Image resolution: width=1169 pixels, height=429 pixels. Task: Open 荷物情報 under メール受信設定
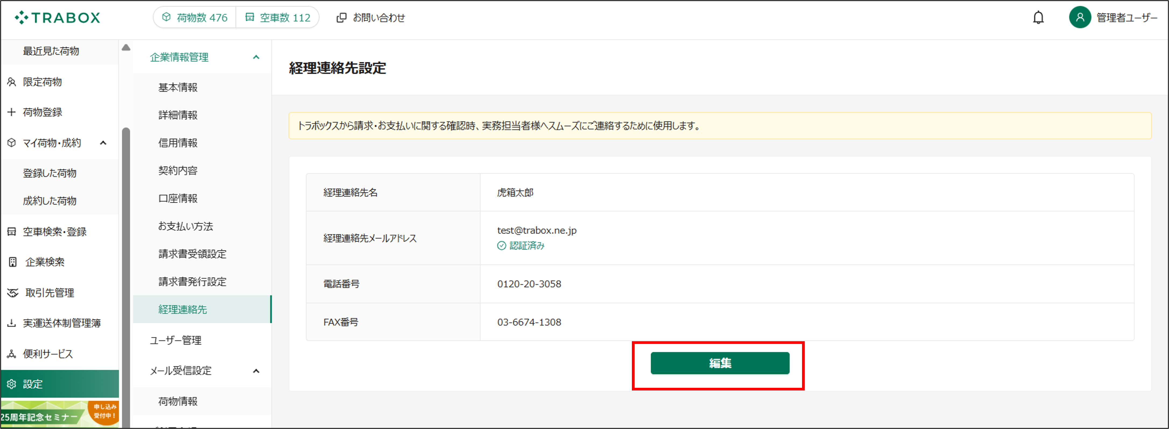[177, 401]
